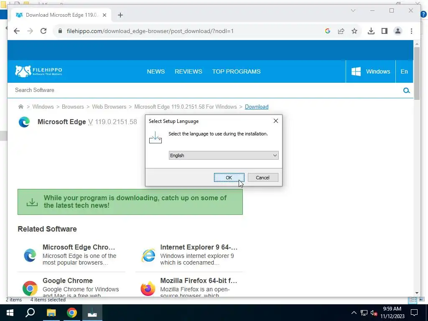
Task: Click the FileHippo logo
Action: click(38, 71)
